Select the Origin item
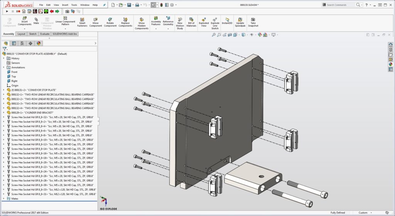The width and height of the screenshot is (395, 216). coord(13,85)
